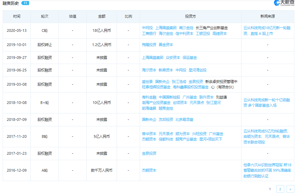The width and height of the screenshot is (296, 194).
Task: Click 星河湾创投 investor link
Action: 198,70
